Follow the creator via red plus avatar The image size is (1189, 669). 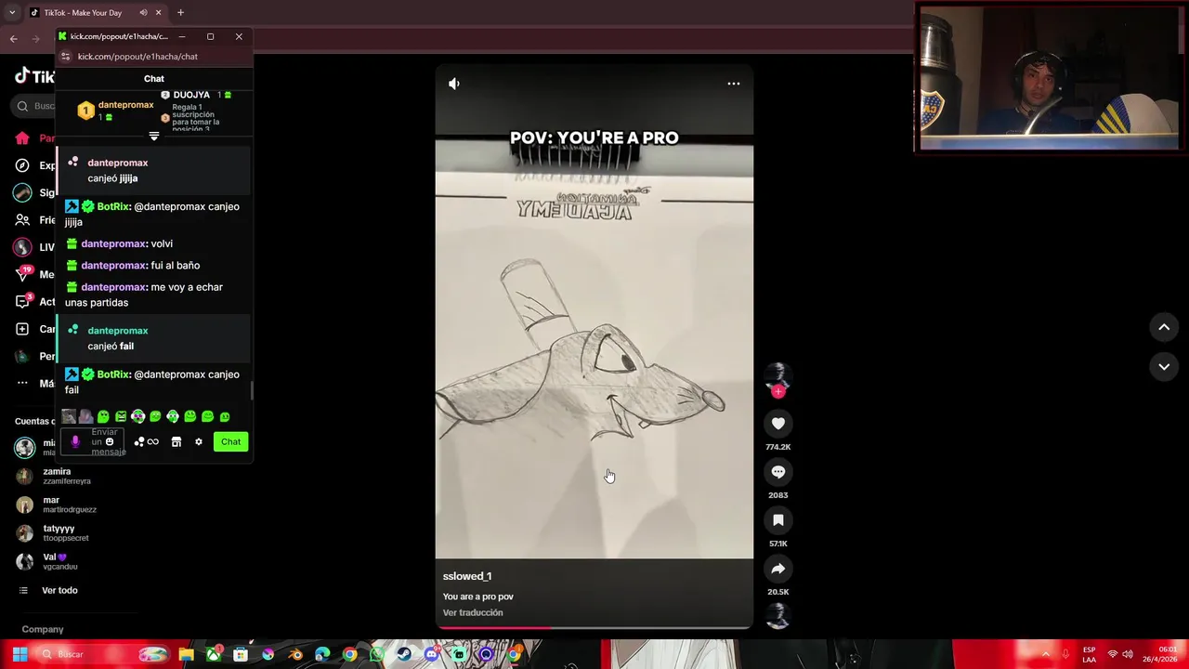coord(778,391)
